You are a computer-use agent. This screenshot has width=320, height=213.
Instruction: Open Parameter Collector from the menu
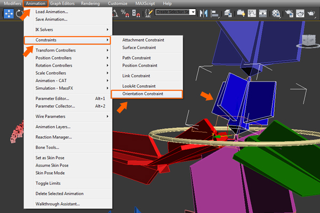68,106
